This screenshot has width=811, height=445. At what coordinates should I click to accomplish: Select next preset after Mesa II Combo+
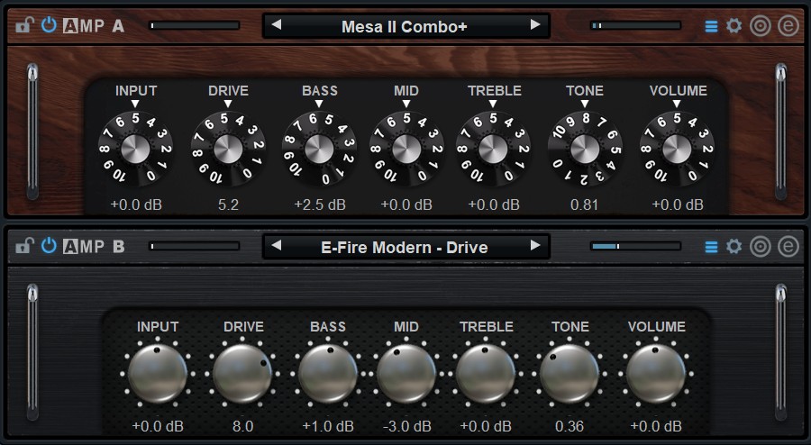(535, 25)
